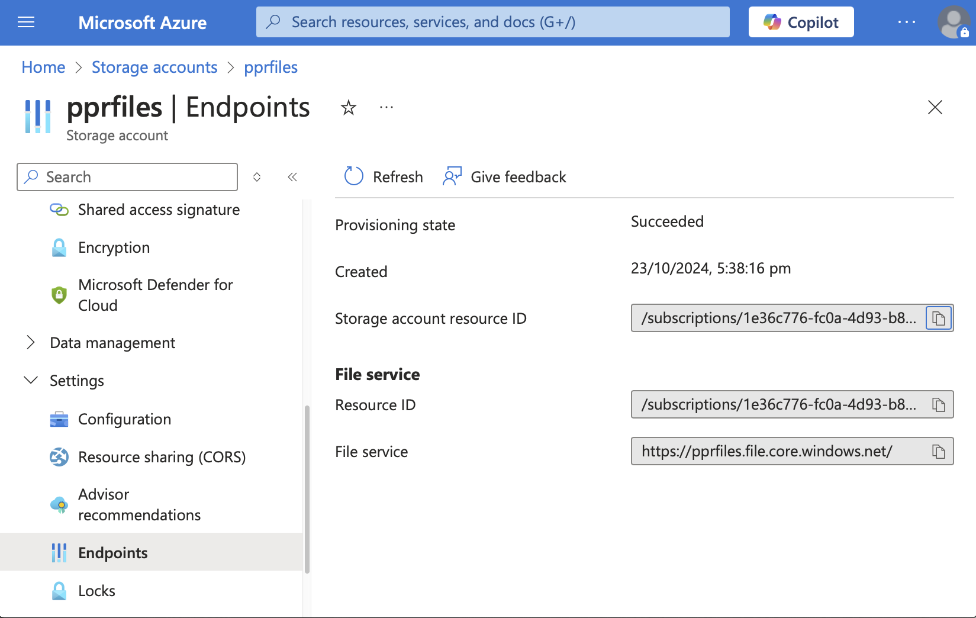Open Give feedback
This screenshot has height=618, width=976.
click(505, 177)
